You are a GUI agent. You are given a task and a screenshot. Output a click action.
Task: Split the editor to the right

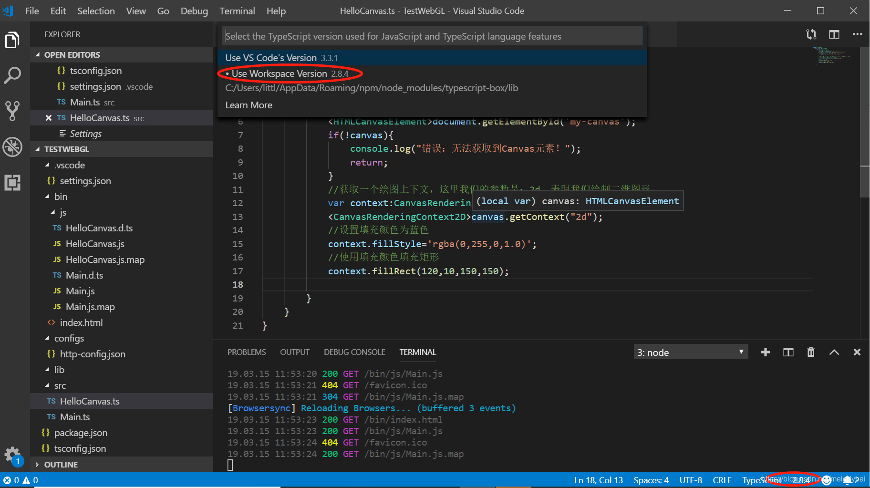pyautogui.click(x=834, y=34)
